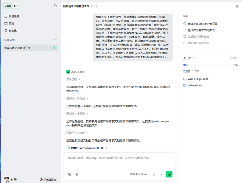Select the 景观苗木信息管理平台 task row
Screen dimensions: 242x183
tap(30, 48)
